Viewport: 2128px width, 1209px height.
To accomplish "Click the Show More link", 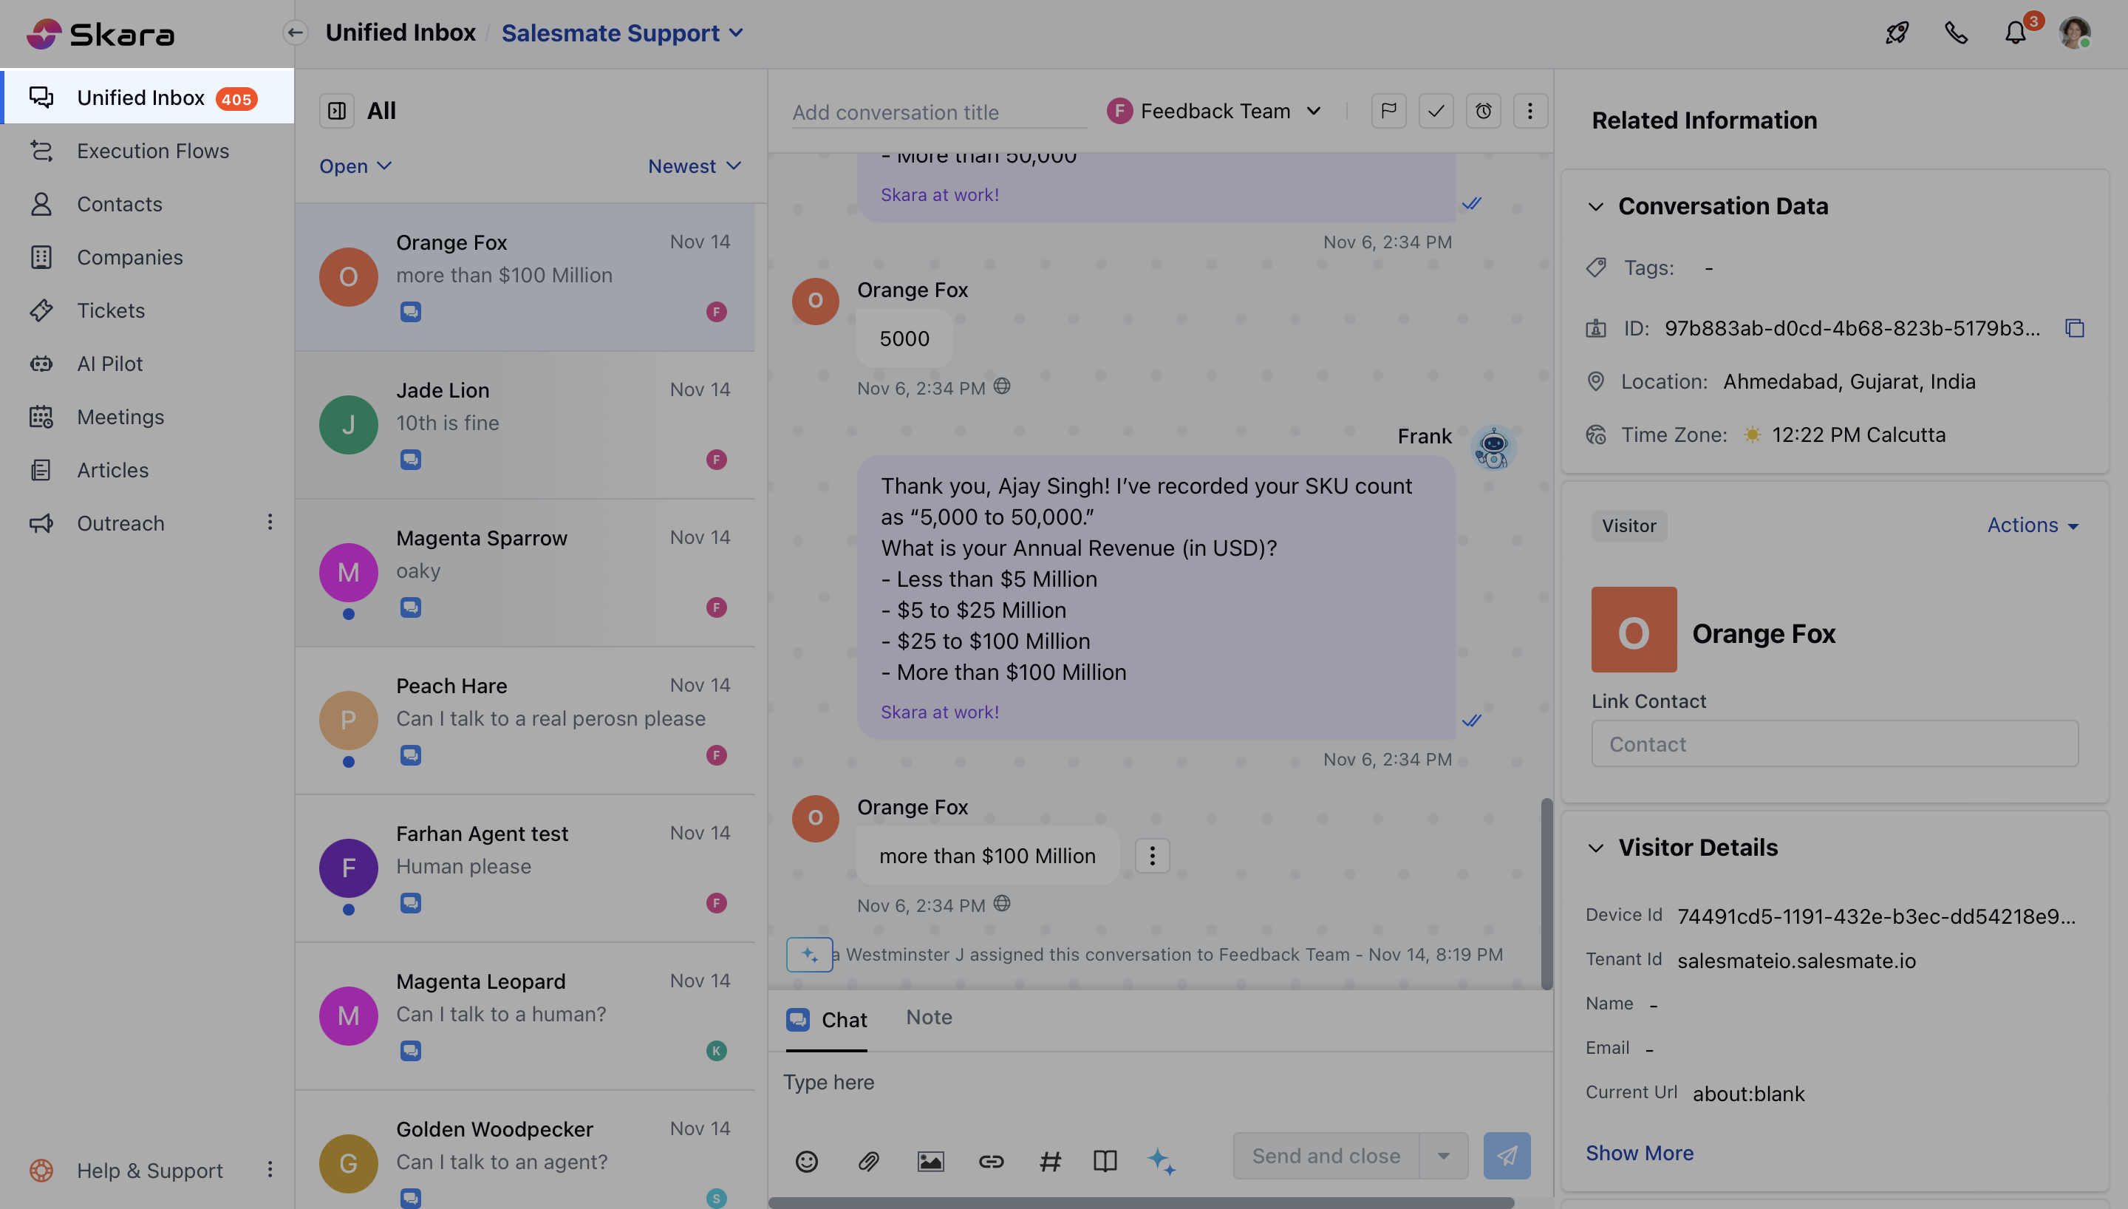I will tap(1639, 1153).
